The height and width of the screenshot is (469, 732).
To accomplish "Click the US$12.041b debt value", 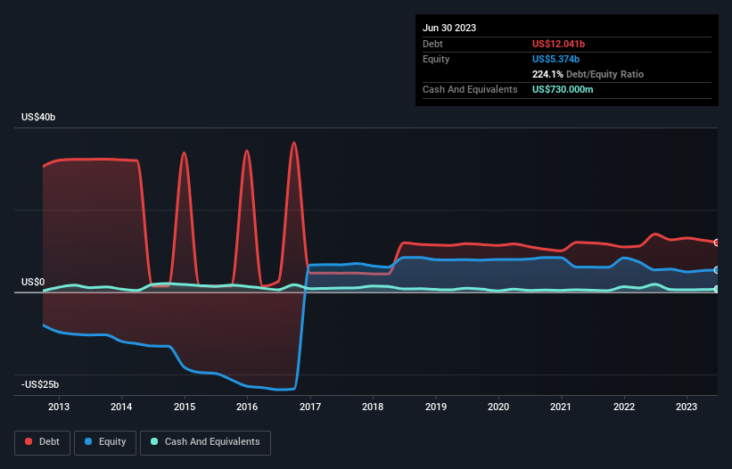I will [558, 44].
